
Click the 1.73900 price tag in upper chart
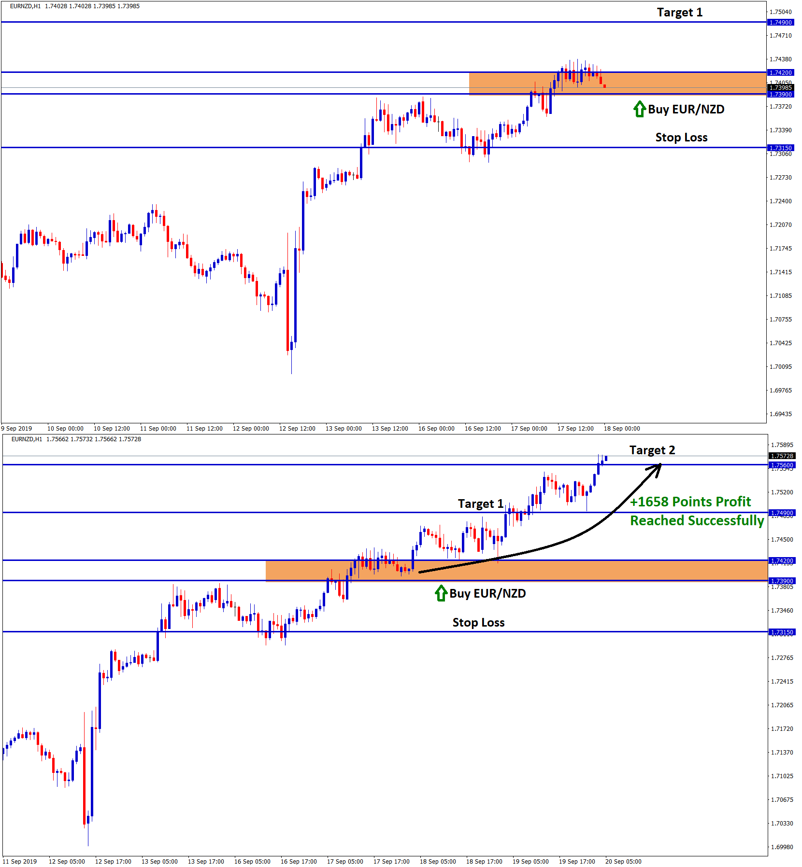780,94
